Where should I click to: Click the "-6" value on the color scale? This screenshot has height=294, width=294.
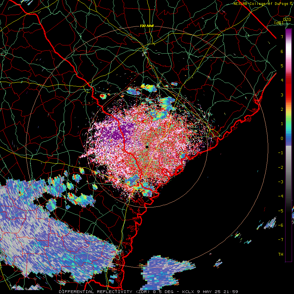pyautogui.click(x=281, y=225)
